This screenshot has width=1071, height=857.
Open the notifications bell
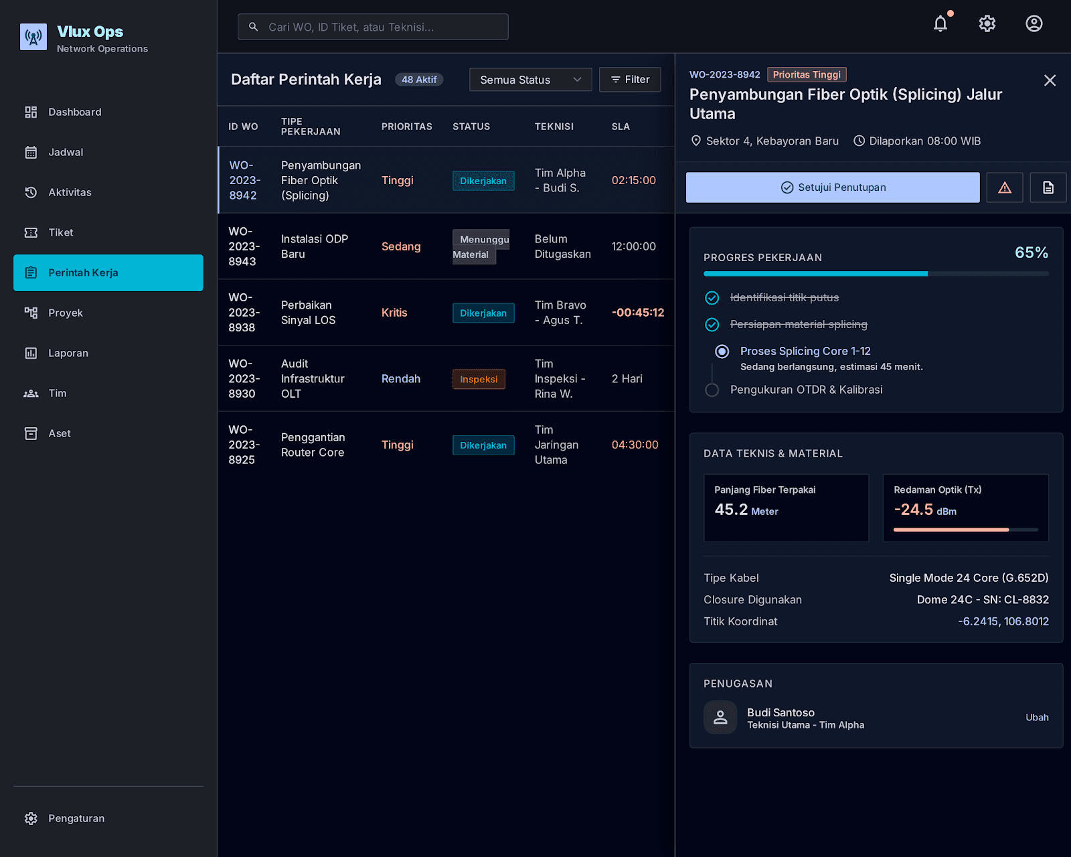tap(940, 24)
